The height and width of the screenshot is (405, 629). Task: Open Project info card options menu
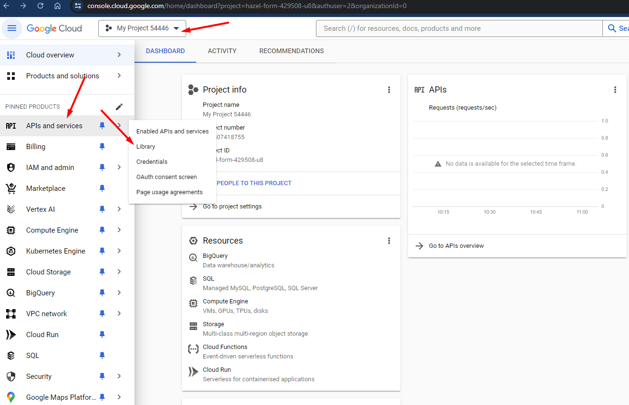[x=389, y=90]
